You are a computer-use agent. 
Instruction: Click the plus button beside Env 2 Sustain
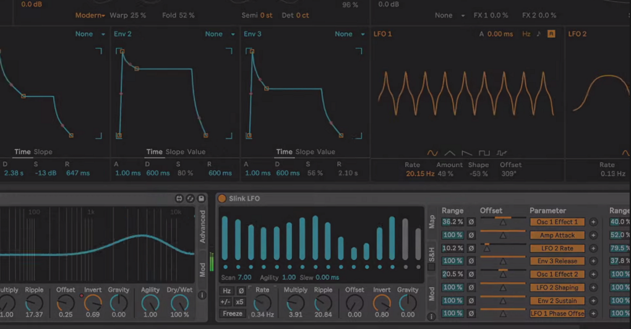[593, 301]
